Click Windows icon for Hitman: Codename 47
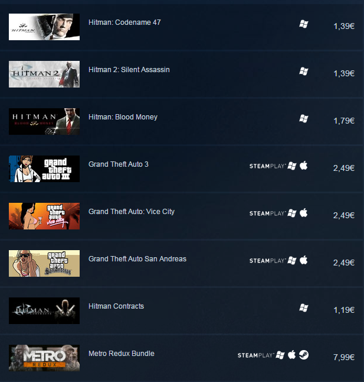 (x=303, y=24)
